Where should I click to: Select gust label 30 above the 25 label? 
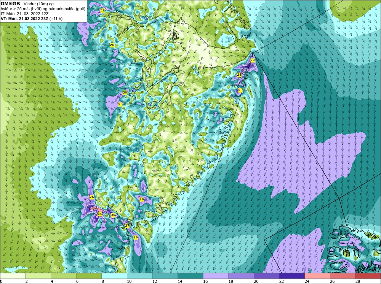tap(125, 92)
